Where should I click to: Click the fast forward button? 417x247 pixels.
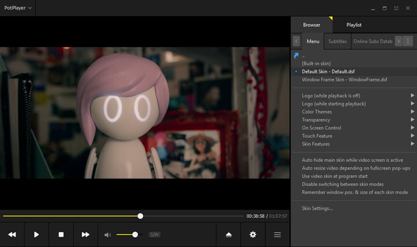point(85,234)
